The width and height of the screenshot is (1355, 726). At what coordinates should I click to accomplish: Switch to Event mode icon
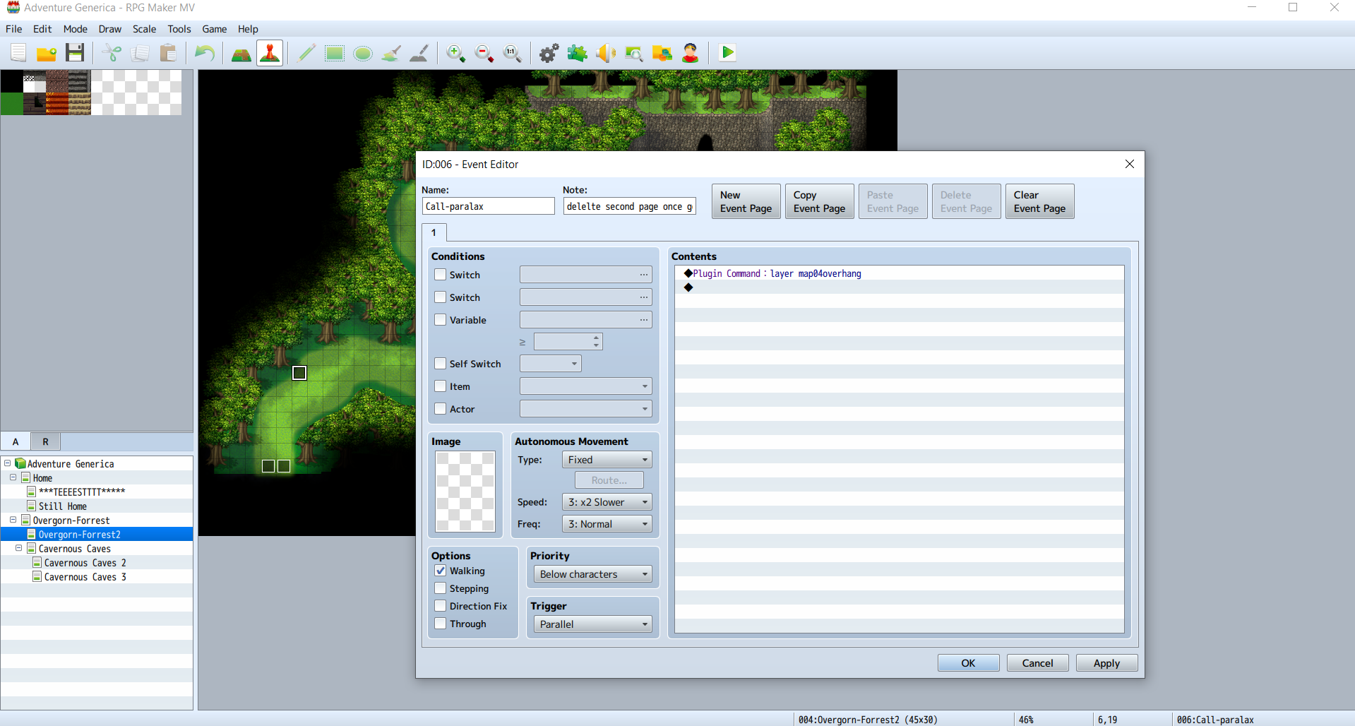[x=270, y=53]
